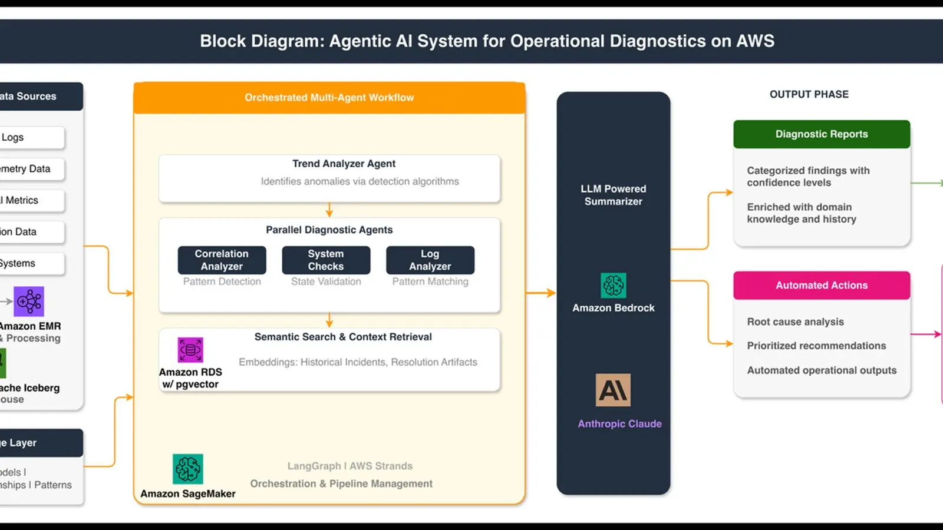
Task: Click the Orchestrated Multi-Agent Workflow banner
Action: click(x=329, y=98)
